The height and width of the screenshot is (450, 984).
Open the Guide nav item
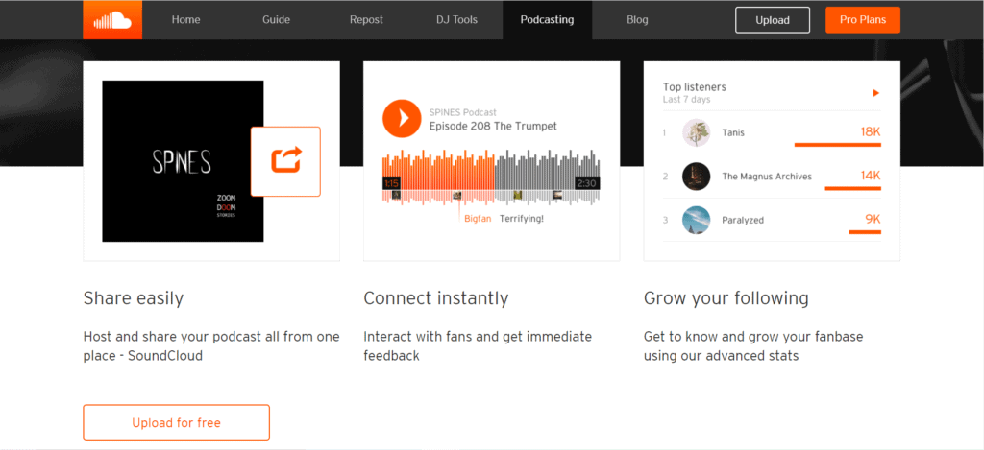tap(276, 20)
